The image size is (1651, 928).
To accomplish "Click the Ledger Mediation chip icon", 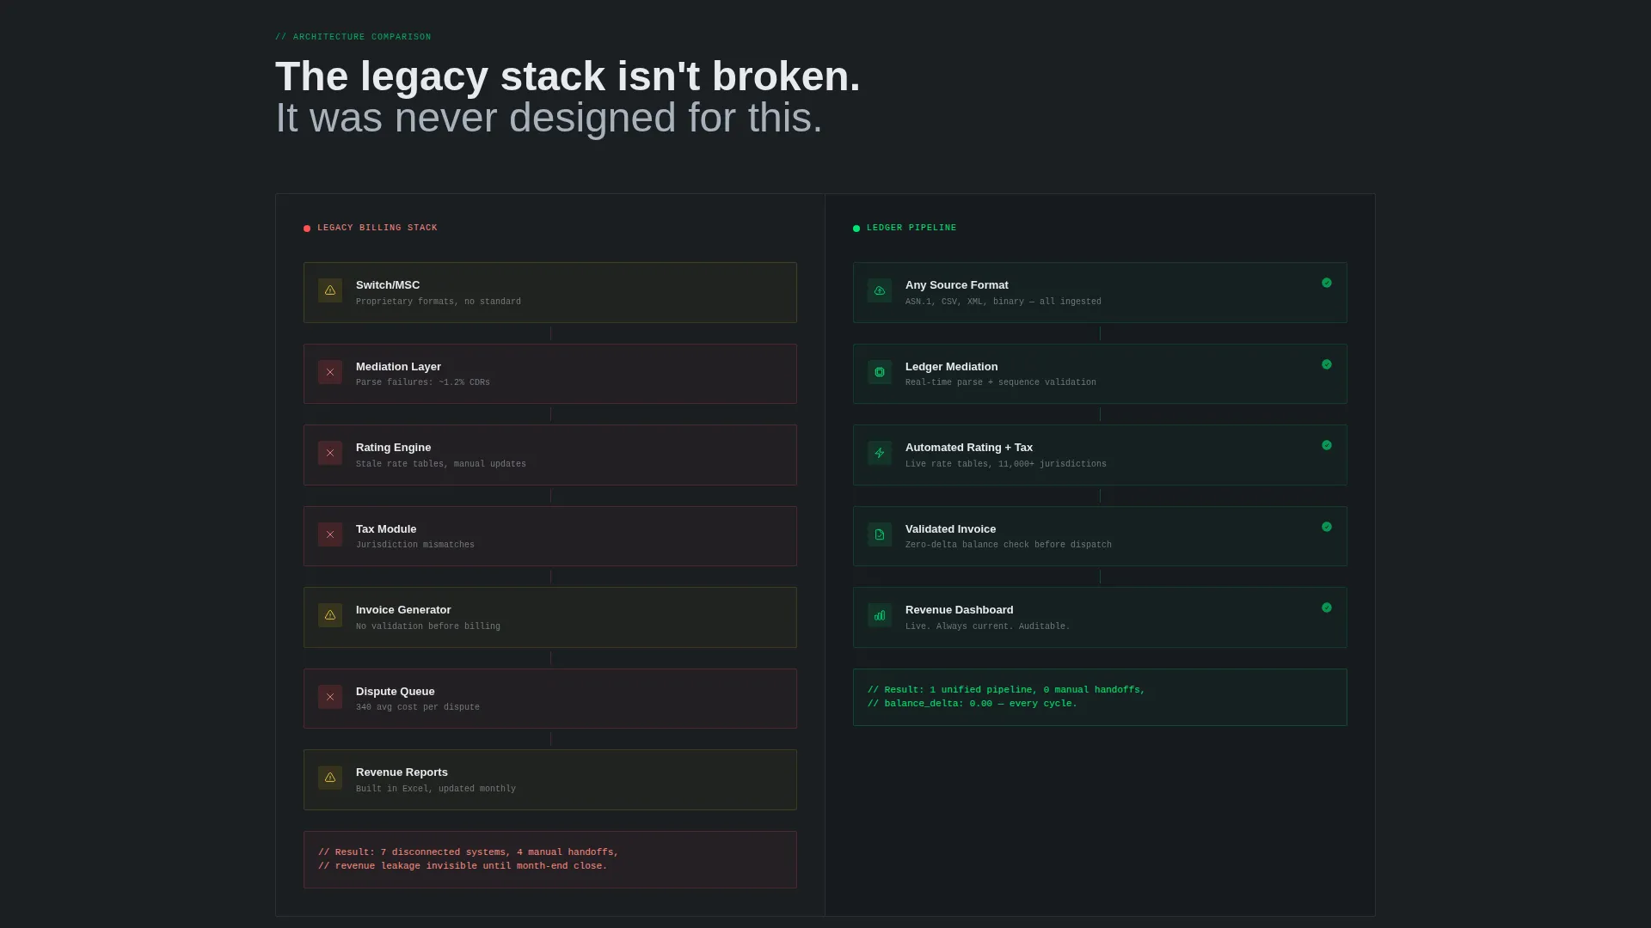I will click(x=880, y=372).
